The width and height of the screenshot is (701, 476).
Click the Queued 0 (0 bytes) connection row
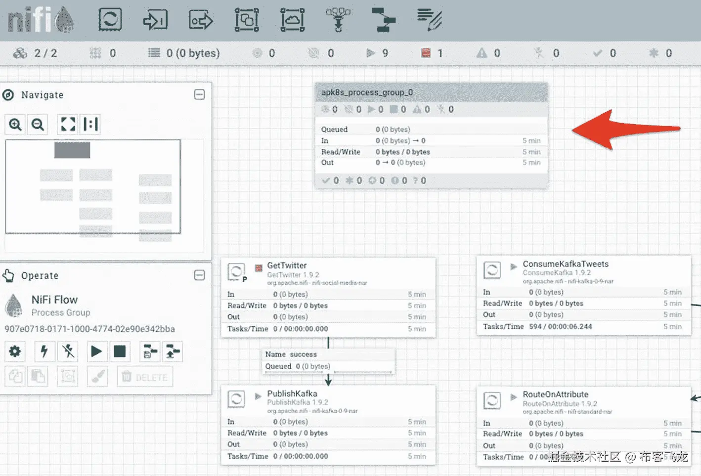pyautogui.click(x=328, y=366)
